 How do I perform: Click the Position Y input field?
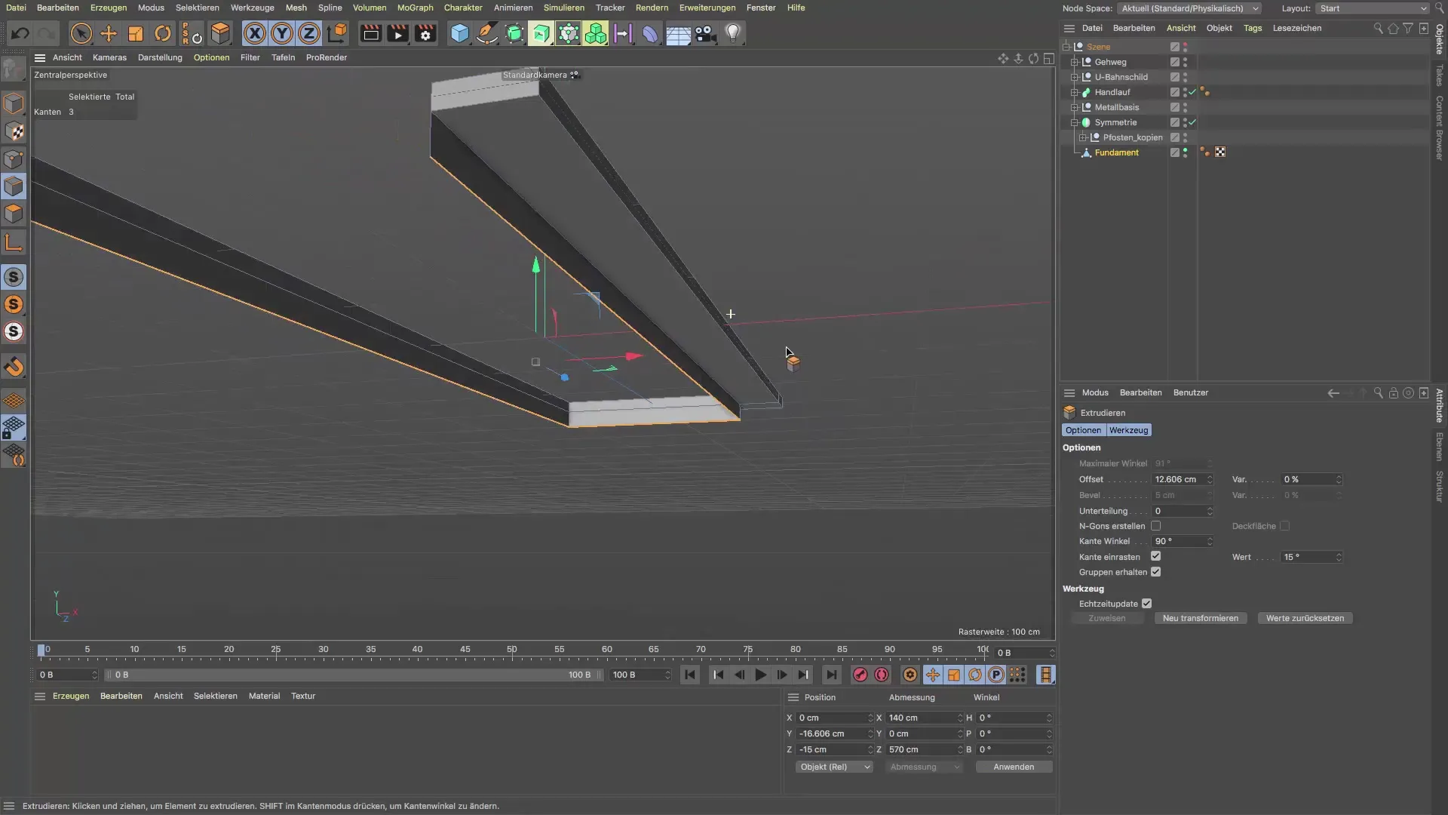[832, 733]
